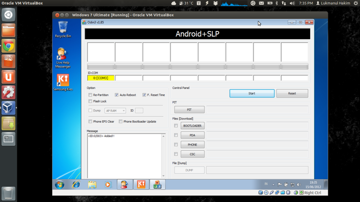The image size is (360, 202).
Task: Tick the checkbox beside PDA
Action: pyautogui.click(x=176, y=135)
